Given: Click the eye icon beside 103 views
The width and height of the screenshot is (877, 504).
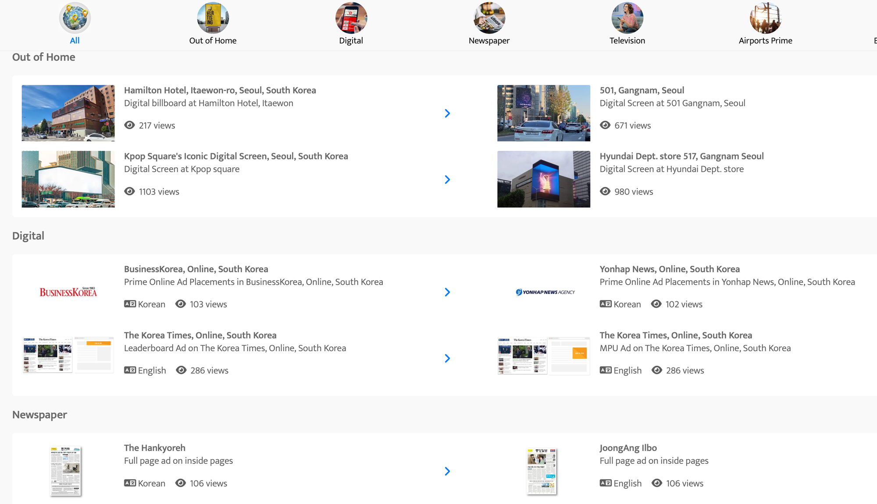Looking at the screenshot, I should (x=181, y=304).
